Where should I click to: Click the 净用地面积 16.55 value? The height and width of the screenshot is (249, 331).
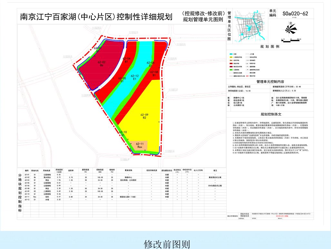(248, 91)
